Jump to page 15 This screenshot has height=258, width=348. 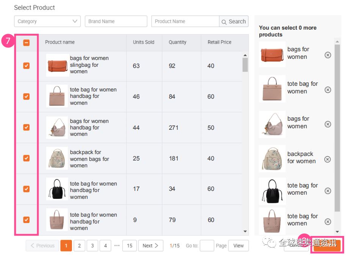tap(130, 245)
